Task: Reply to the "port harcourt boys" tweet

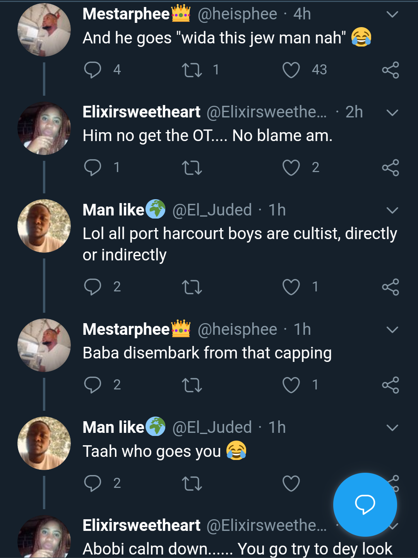Action: 93,287
